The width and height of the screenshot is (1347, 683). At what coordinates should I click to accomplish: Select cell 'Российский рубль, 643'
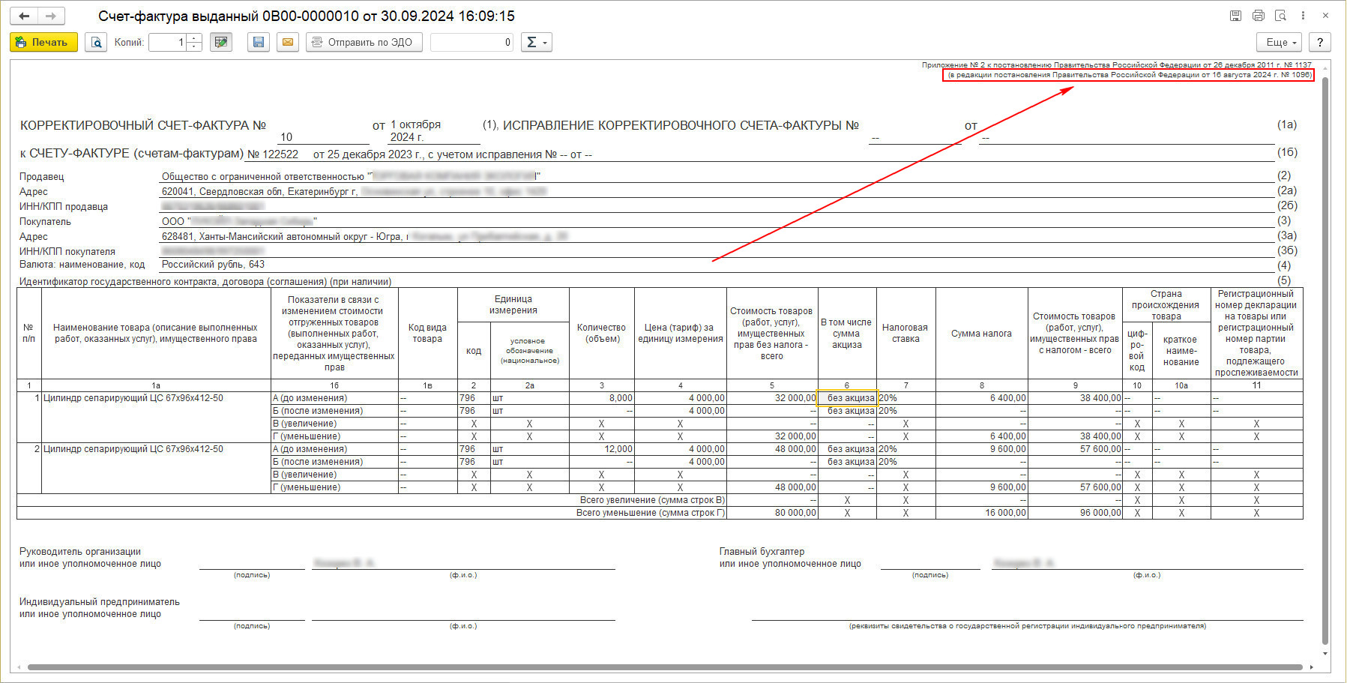click(x=213, y=264)
